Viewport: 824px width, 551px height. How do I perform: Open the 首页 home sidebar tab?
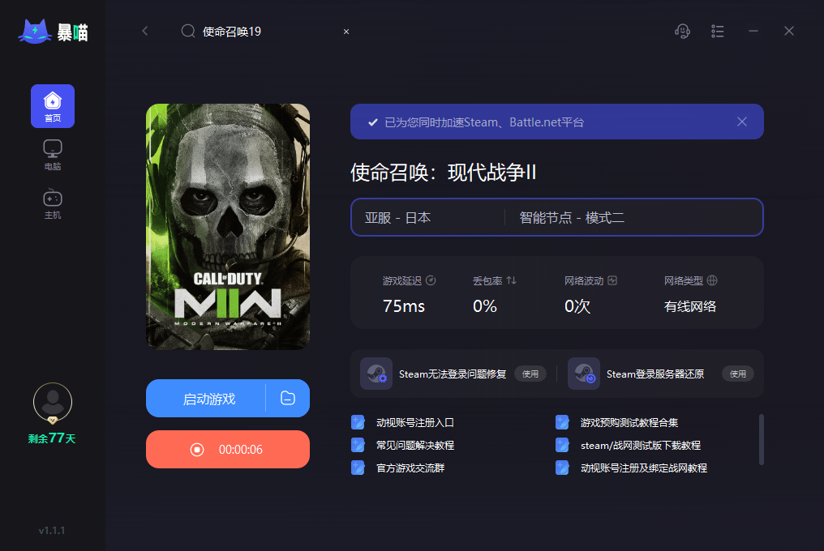[x=53, y=106]
